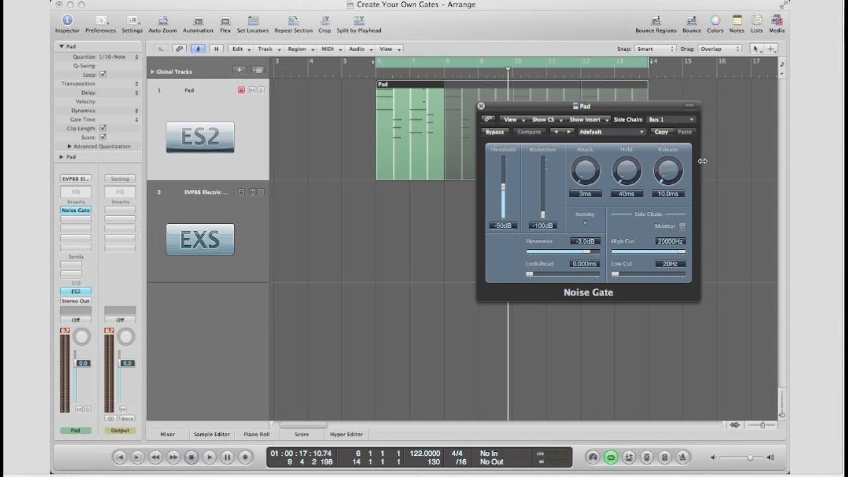Toggle Bypass on the Noise Gate
This screenshot has height=477, width=848.
(495, 132)
